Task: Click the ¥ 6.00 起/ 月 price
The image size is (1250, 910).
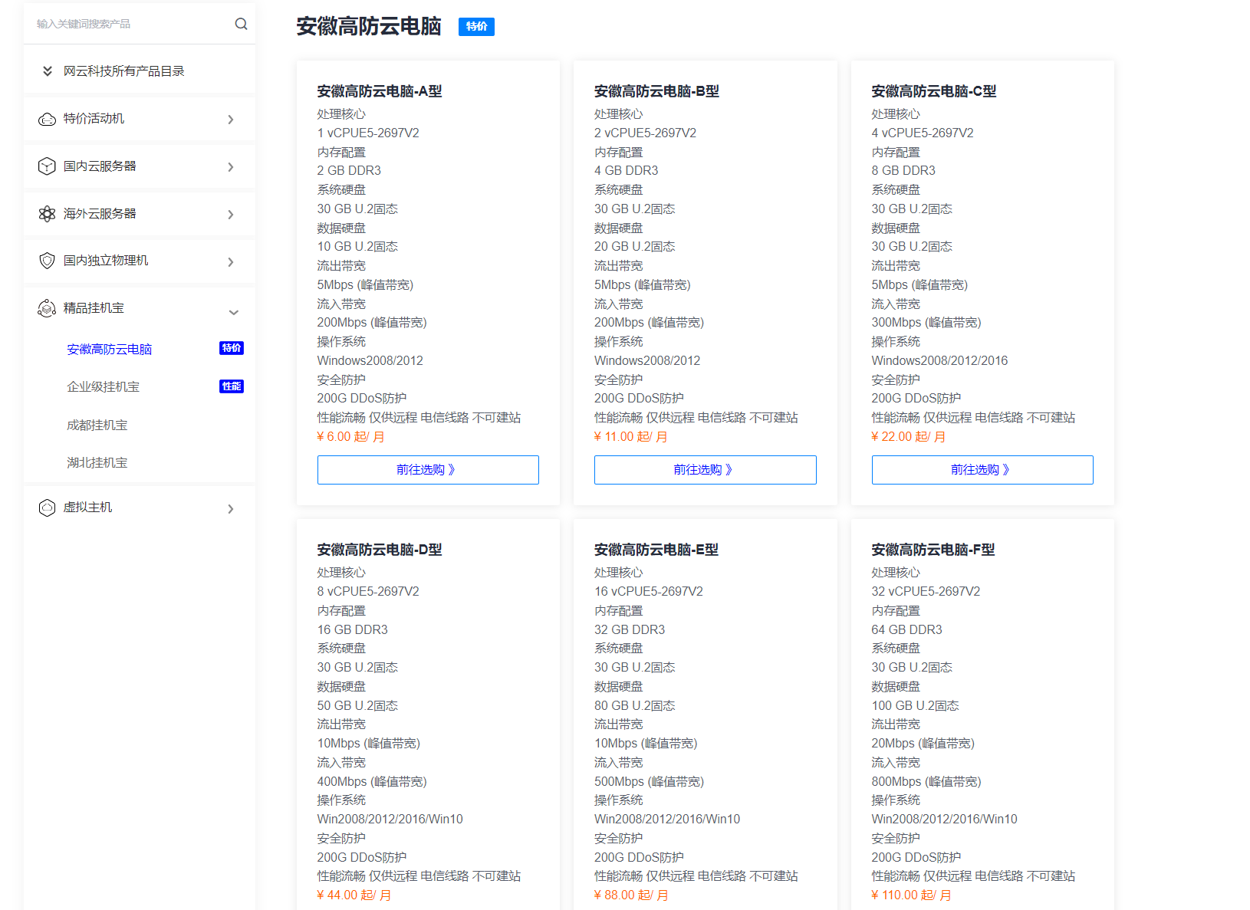Action: [x=351, y=437]
